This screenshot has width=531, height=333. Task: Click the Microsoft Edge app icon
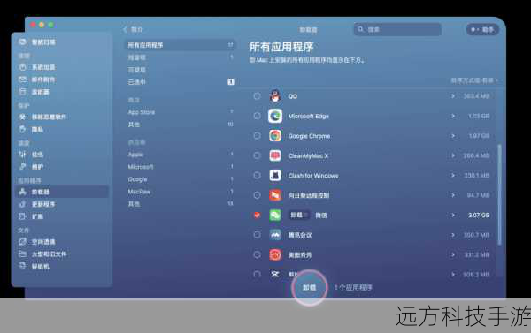click(275, 116)
